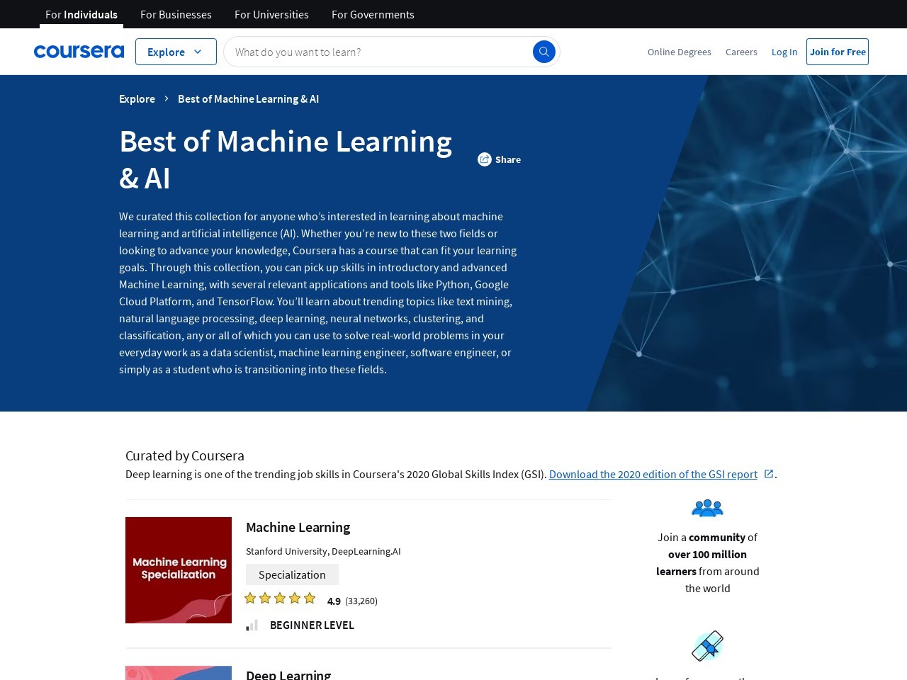Click the external link icon after GSI report
Viewport: 907px width, 680px height.
[769, 474]
